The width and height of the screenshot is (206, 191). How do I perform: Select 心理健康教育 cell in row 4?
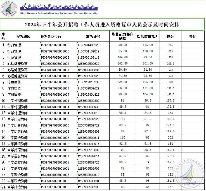coord(18,64)
